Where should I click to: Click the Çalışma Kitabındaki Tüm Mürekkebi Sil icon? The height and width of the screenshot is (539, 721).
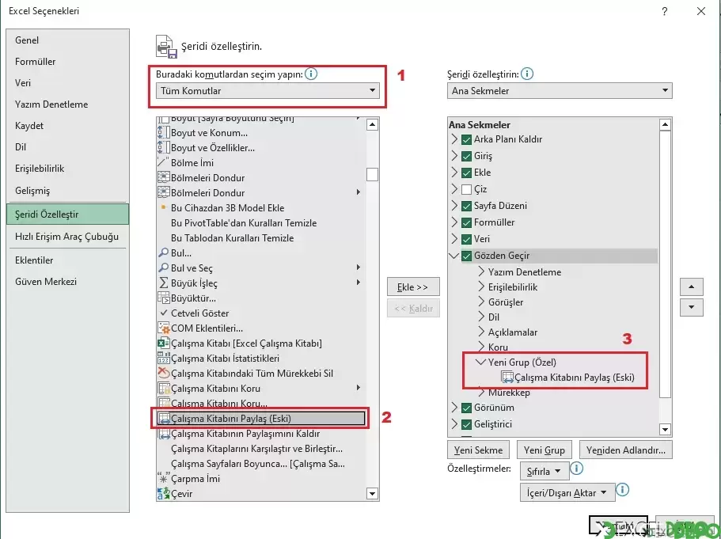click(164, 373)
